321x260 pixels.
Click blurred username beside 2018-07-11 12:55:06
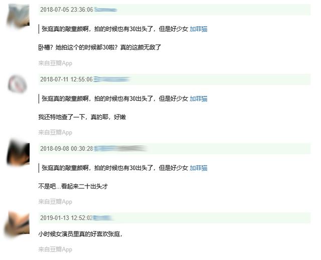coord(111,79)
